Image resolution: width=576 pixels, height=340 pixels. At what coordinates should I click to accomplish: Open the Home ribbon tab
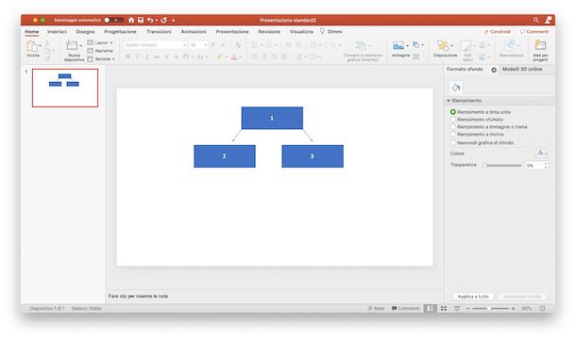31,32
